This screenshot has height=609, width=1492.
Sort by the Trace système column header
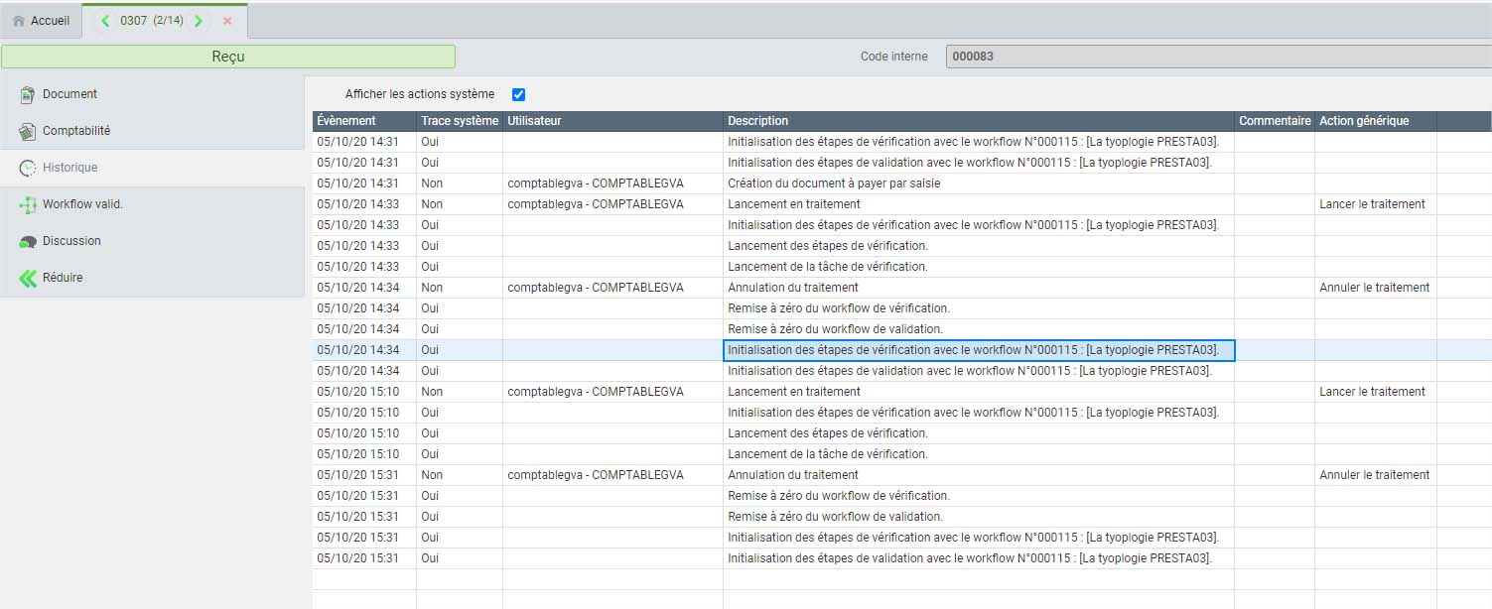(460, 121)
